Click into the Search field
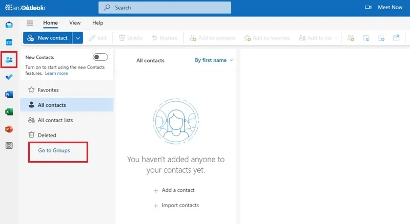Screen dimensions: 410x224 pos(165,8)
